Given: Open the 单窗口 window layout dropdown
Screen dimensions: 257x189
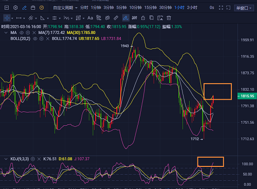Looking at the screenshot, I should coord(244,8).
